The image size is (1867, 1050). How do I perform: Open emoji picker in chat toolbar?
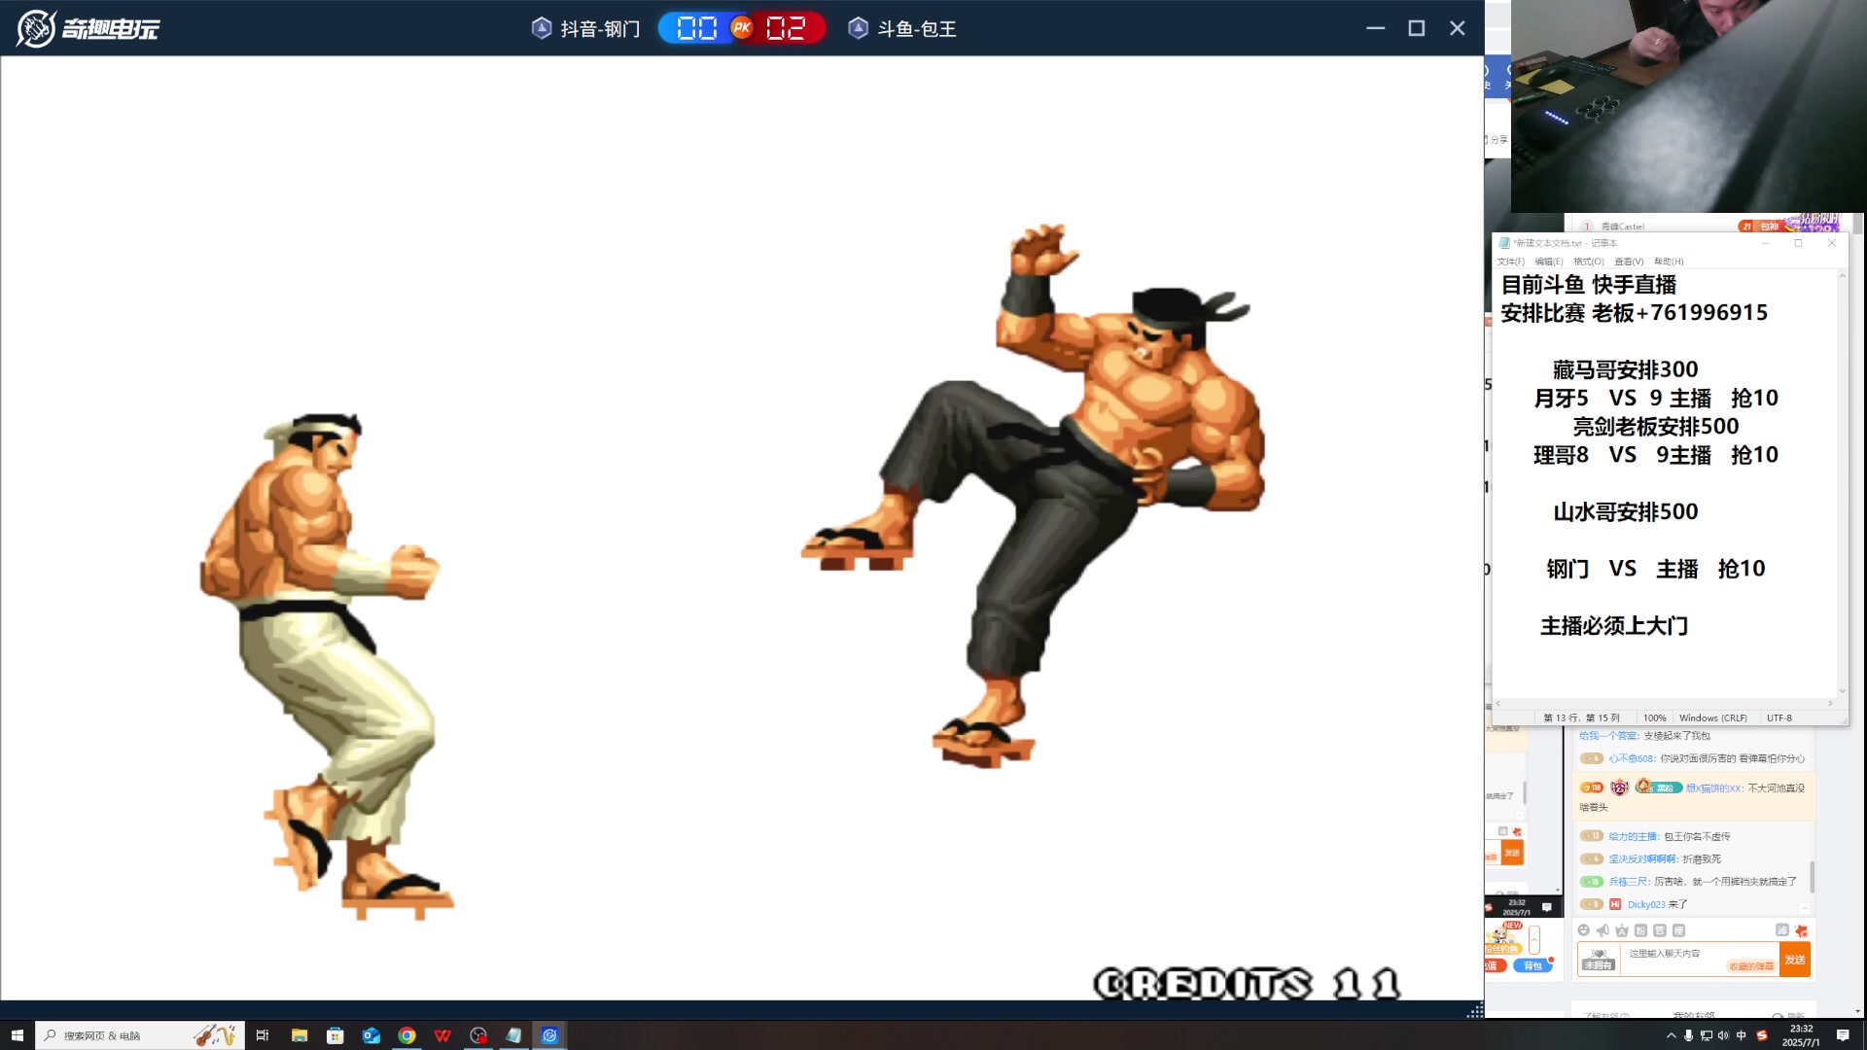point(1583,930)
